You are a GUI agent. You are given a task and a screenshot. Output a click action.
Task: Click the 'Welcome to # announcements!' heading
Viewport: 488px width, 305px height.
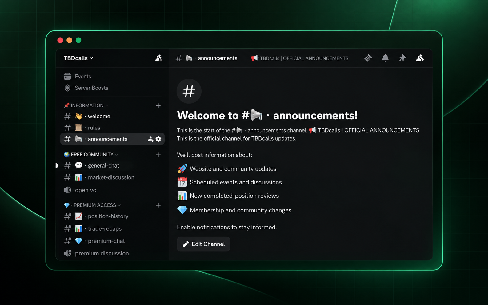267,115
